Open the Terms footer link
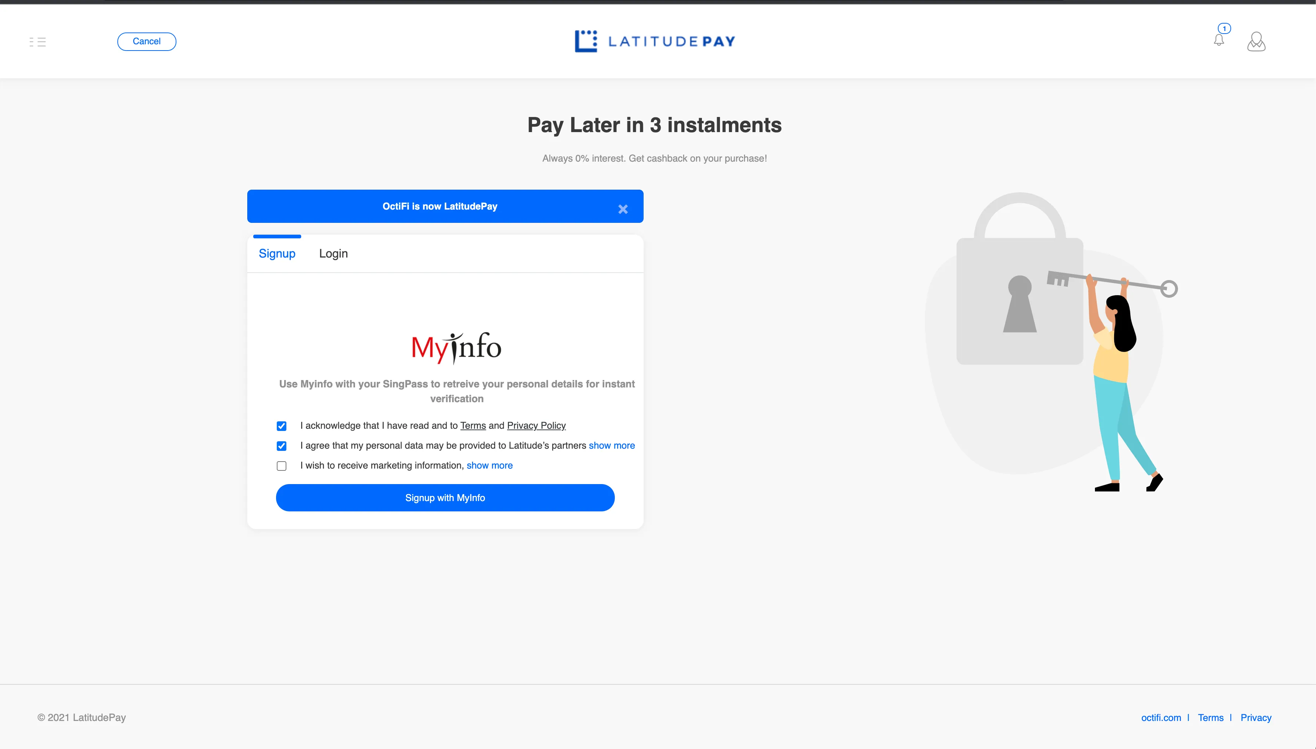The width and height of the screenshot is (1316, 749). 1210,718
